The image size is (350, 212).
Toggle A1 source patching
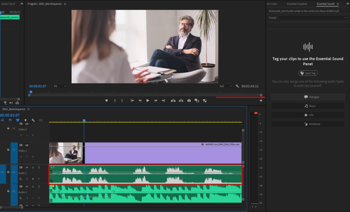(3, 172)
